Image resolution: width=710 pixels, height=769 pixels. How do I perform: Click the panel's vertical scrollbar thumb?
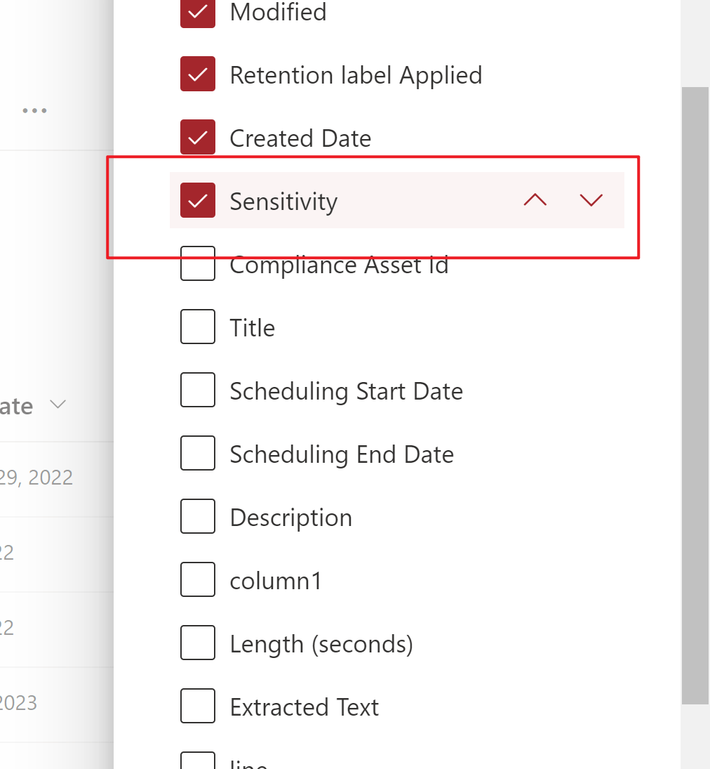[x=695, y=395]
